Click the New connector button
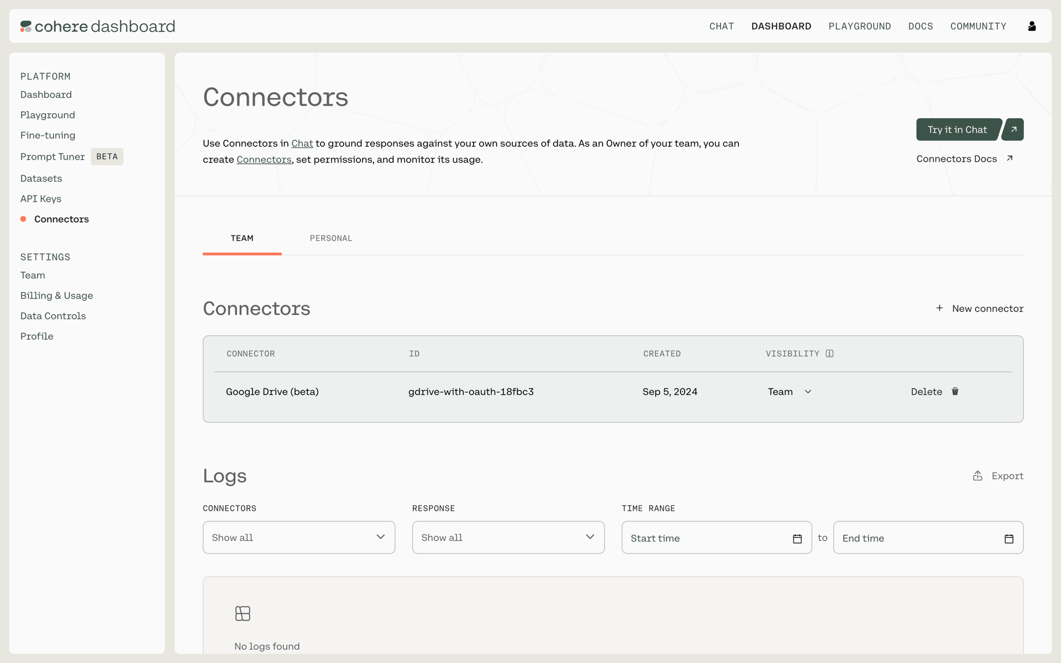Viewport: 1061px width, 663px height. pos(979,308)
